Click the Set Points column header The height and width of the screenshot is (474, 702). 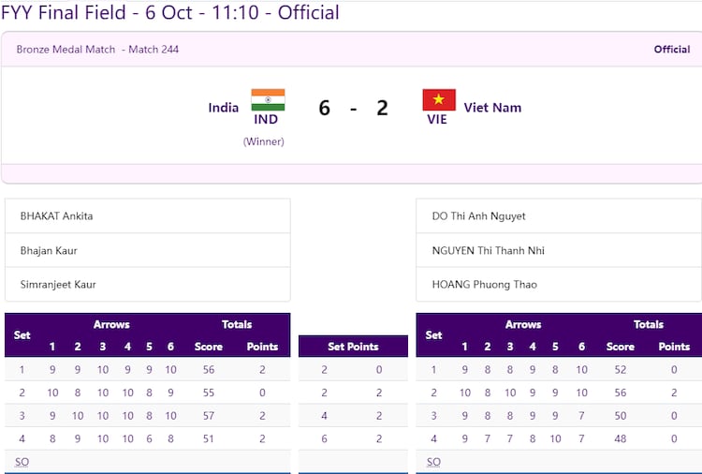click(353, 347)
